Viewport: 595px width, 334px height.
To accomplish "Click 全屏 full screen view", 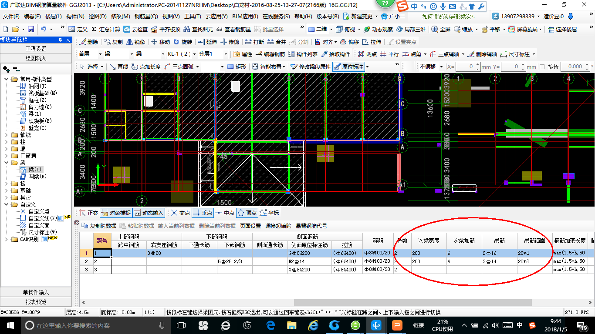I will click(441, 29).
